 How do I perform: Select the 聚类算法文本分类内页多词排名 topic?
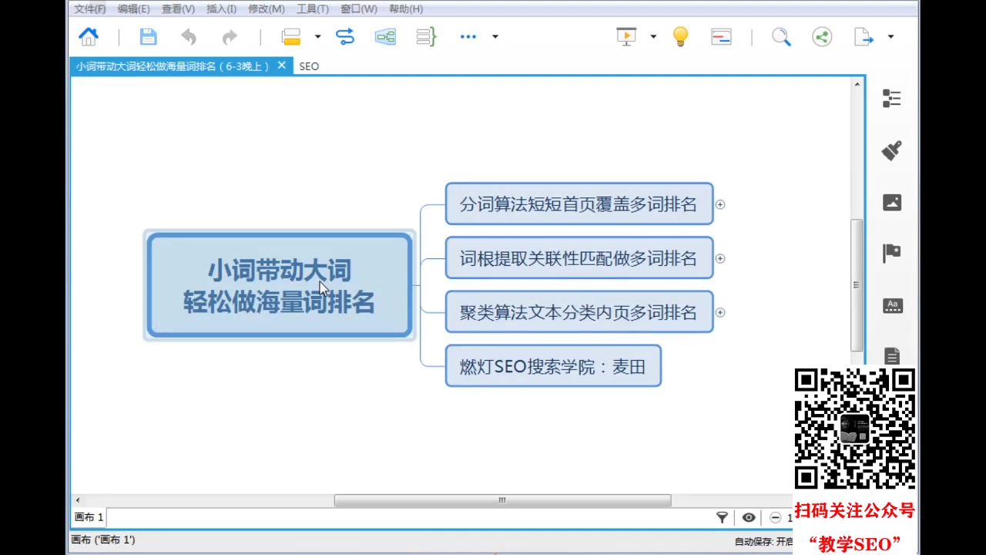(579, 312)
